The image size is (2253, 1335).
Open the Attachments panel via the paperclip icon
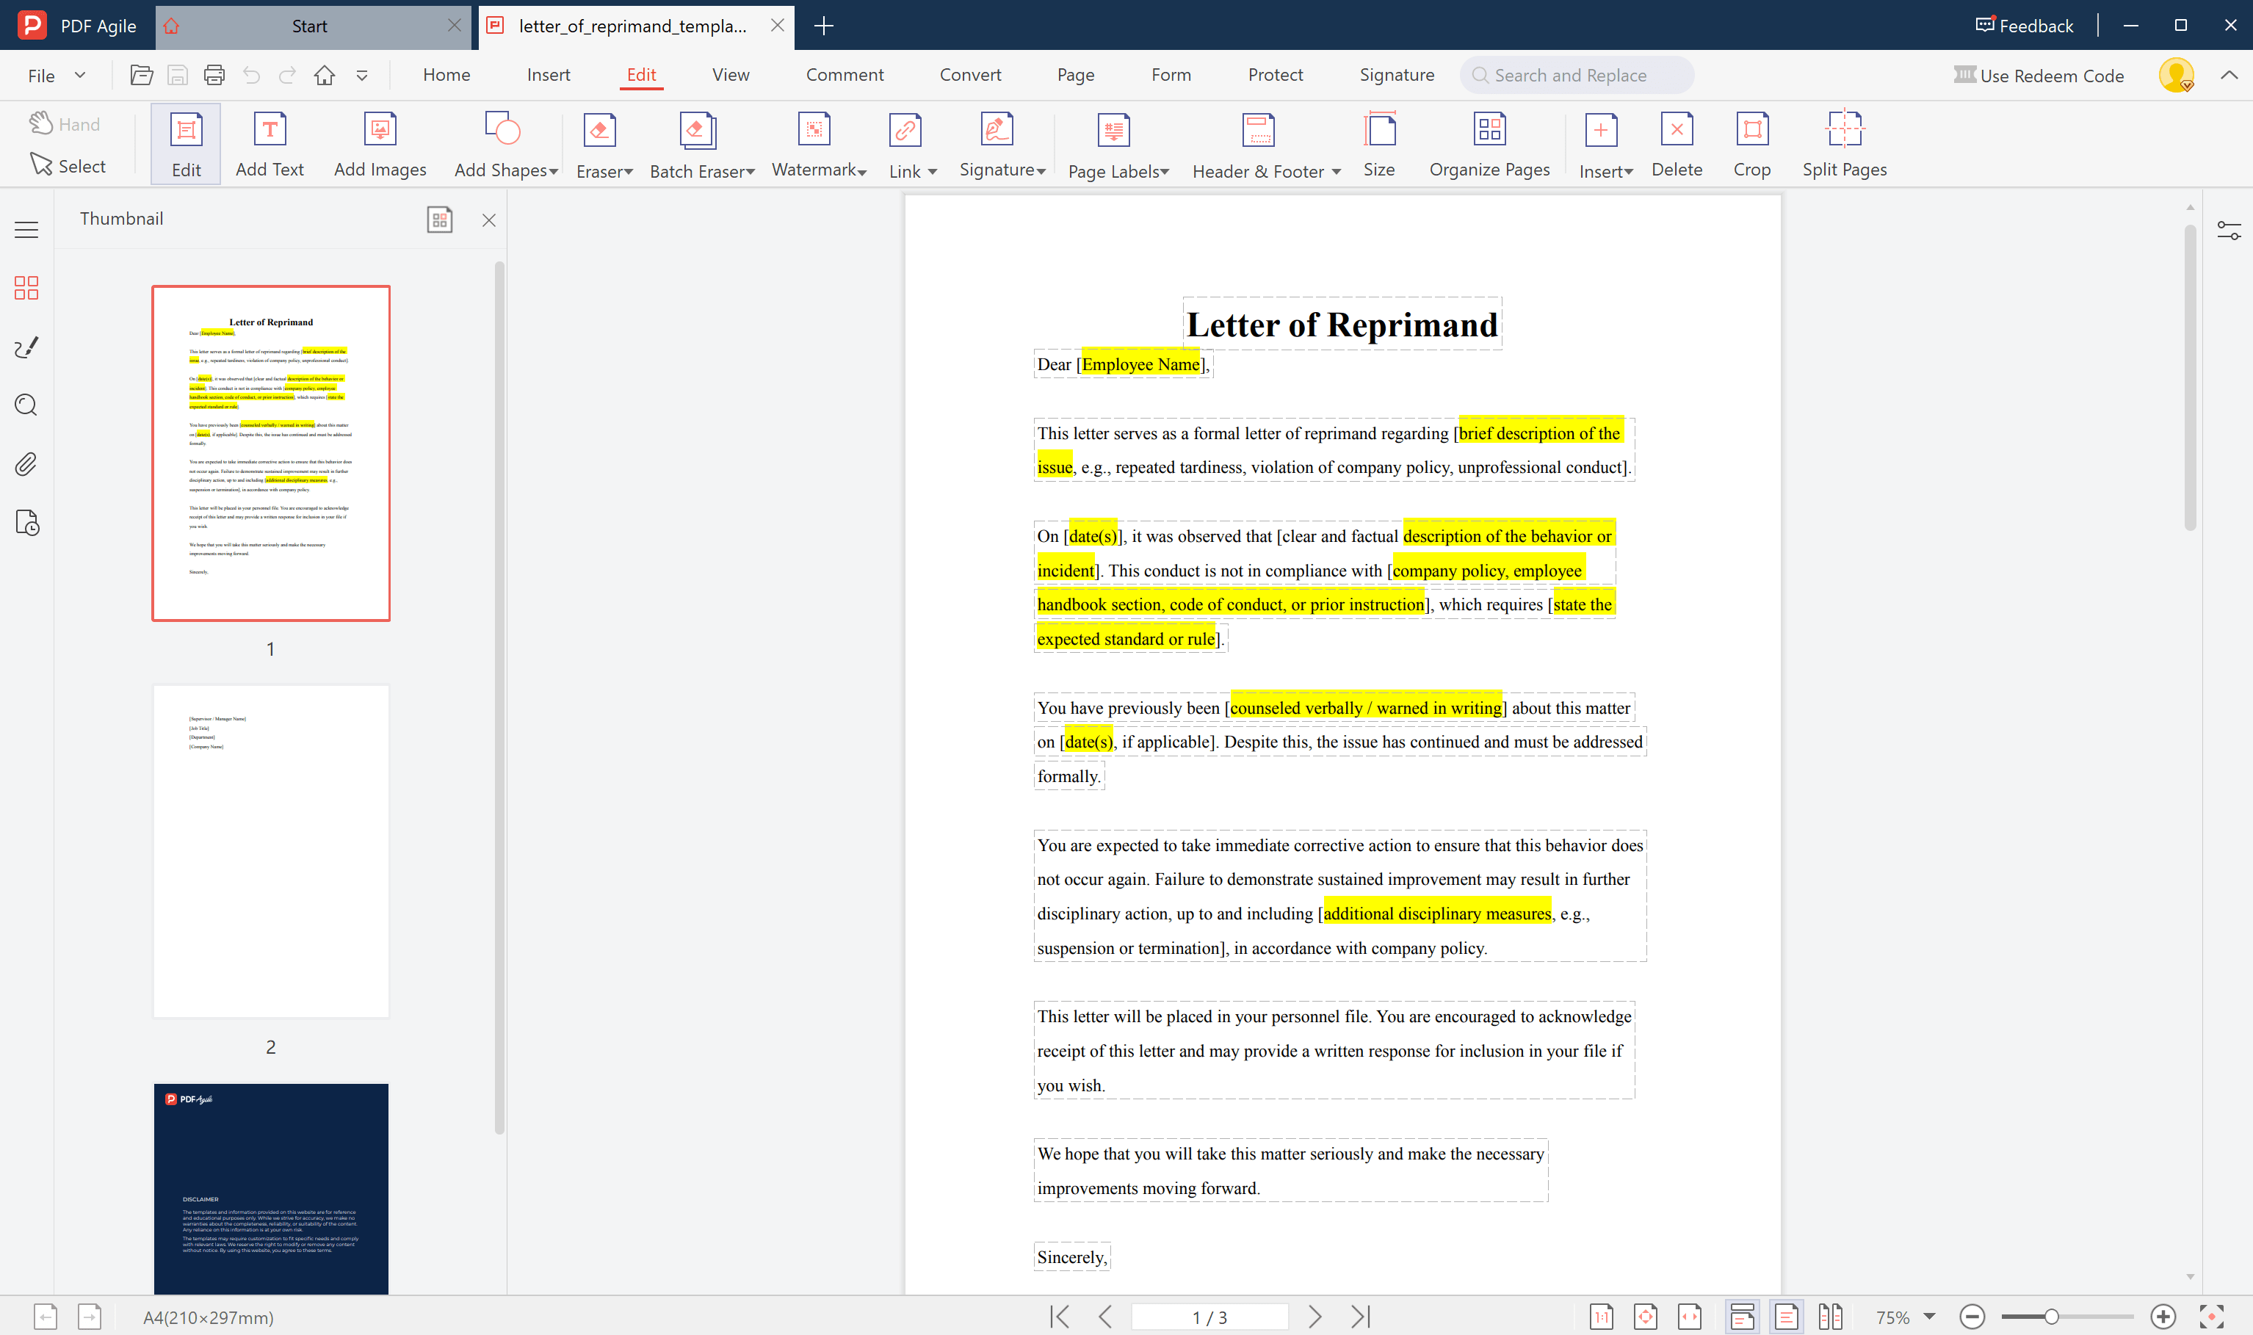26,464
